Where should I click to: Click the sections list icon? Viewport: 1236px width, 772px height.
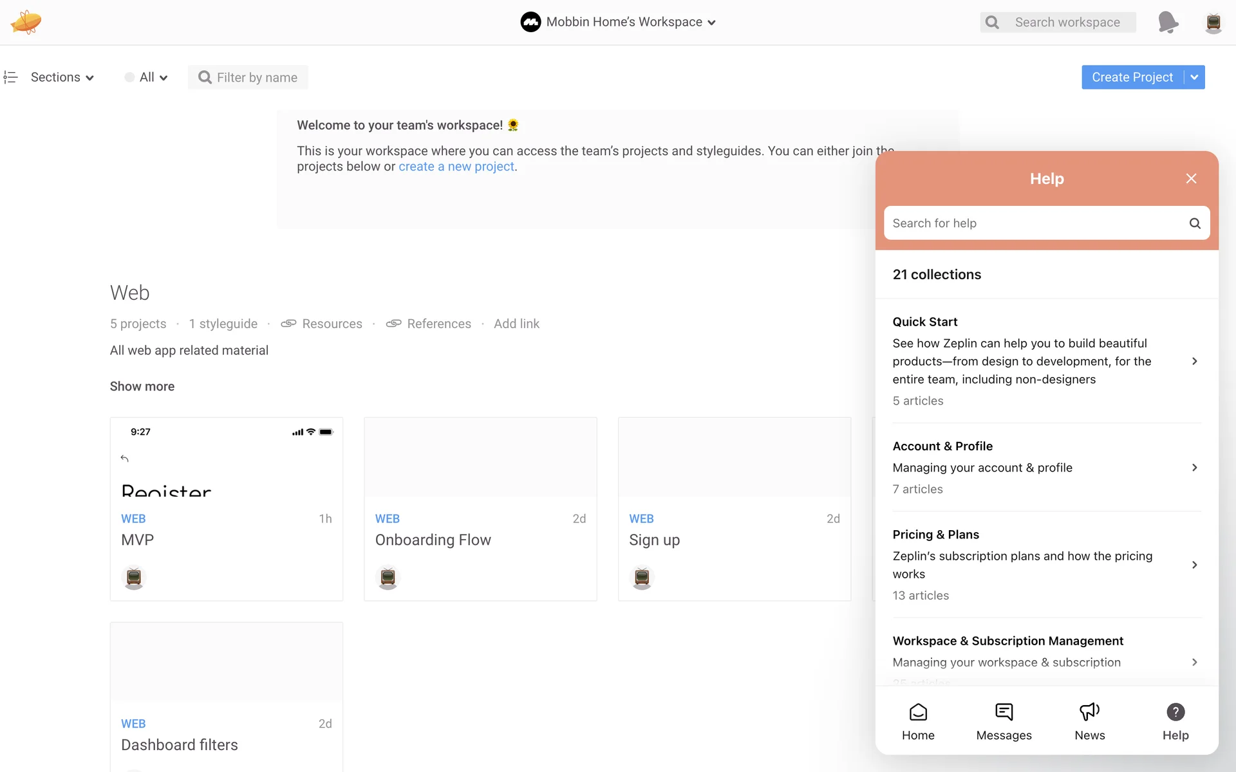pyautogui.click(x=10, y=77)
